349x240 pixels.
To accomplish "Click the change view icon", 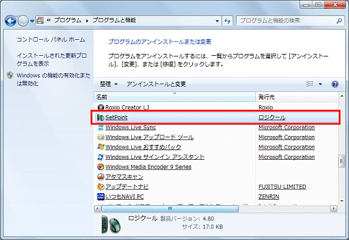I will point(310,84).
